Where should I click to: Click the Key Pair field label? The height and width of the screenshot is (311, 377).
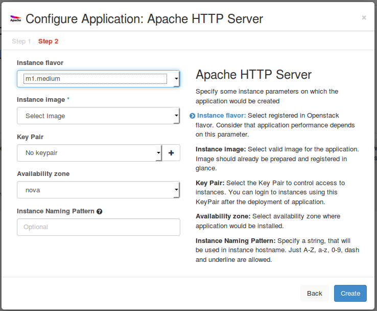30,137
